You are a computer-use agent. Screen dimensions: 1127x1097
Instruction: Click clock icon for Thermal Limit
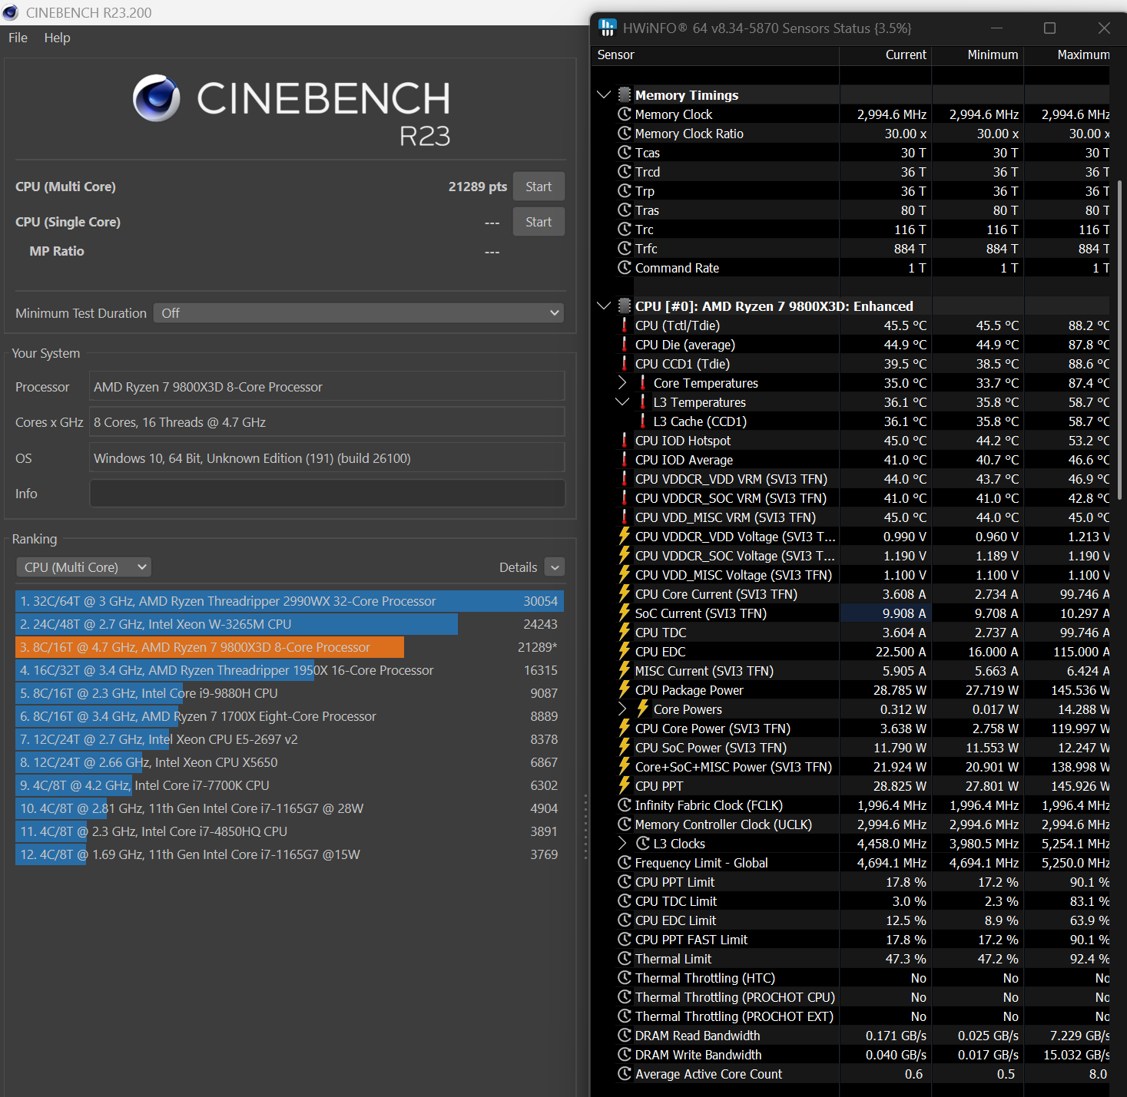[x=625, y=958]
